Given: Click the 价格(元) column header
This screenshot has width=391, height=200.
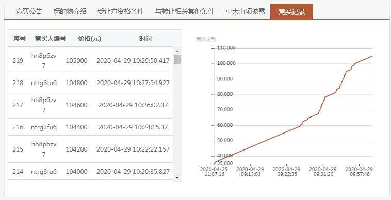Looking at the screenshot, I should [x=90, y=39].
